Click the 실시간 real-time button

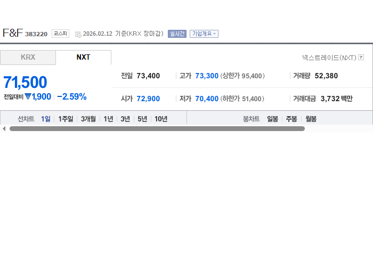pyautogui.click(x=177, y=34)
